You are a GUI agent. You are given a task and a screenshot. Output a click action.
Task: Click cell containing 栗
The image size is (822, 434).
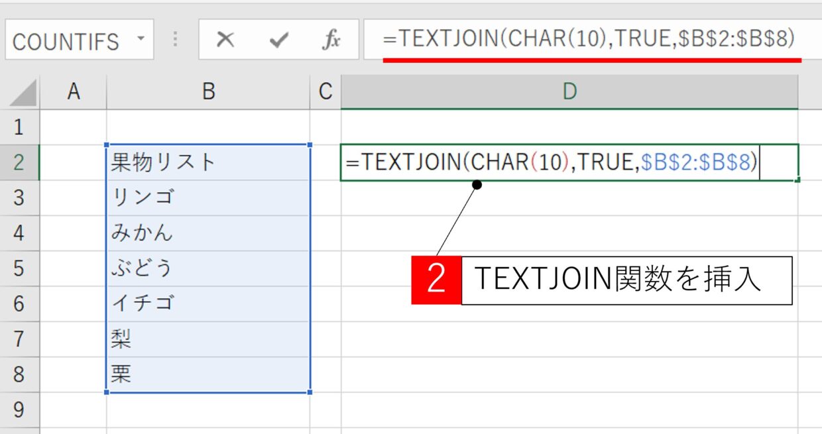[x=208, y=375]
